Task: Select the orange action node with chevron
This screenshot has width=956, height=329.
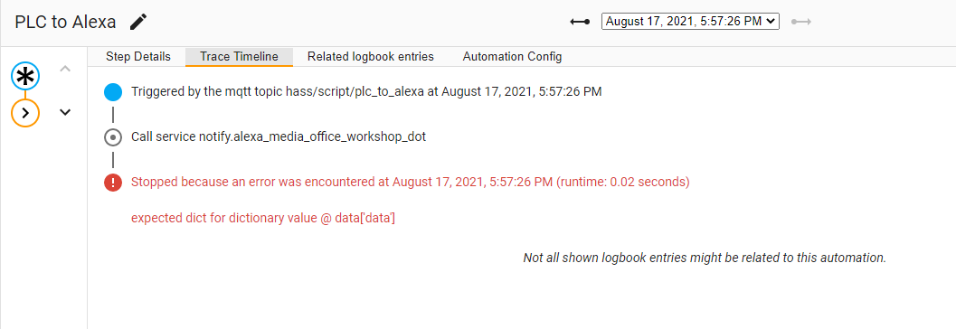Action: pyautogui.click(x=25, y=112)
